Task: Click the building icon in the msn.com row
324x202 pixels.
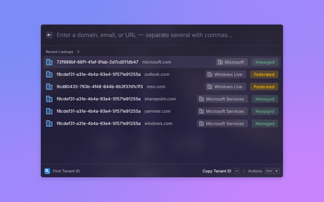Action: 49,86
